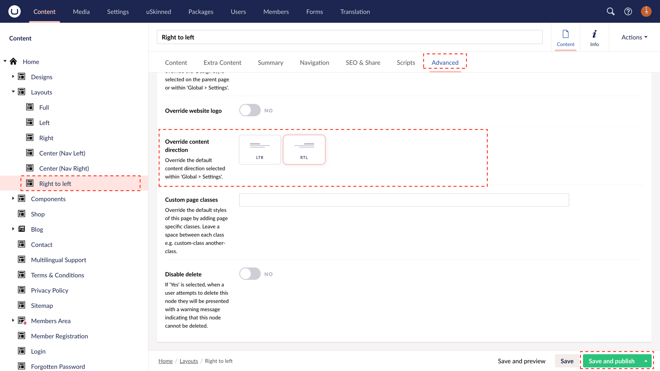Viewport: 660px width, 371px height.
Task: Click the Members Area node icon
Action: pyautogui.click(x=21, y=320)
